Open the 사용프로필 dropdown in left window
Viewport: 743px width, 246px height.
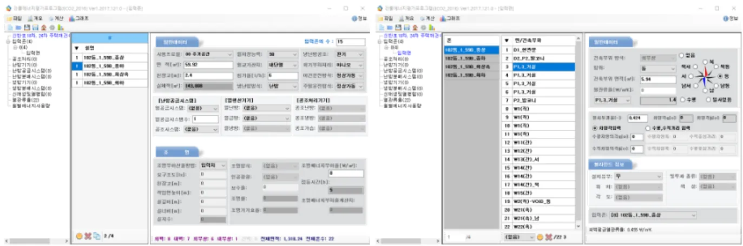[x=208, y=55]
